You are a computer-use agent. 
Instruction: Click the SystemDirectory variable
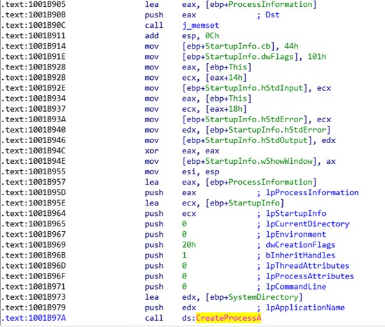click(263, 297)
